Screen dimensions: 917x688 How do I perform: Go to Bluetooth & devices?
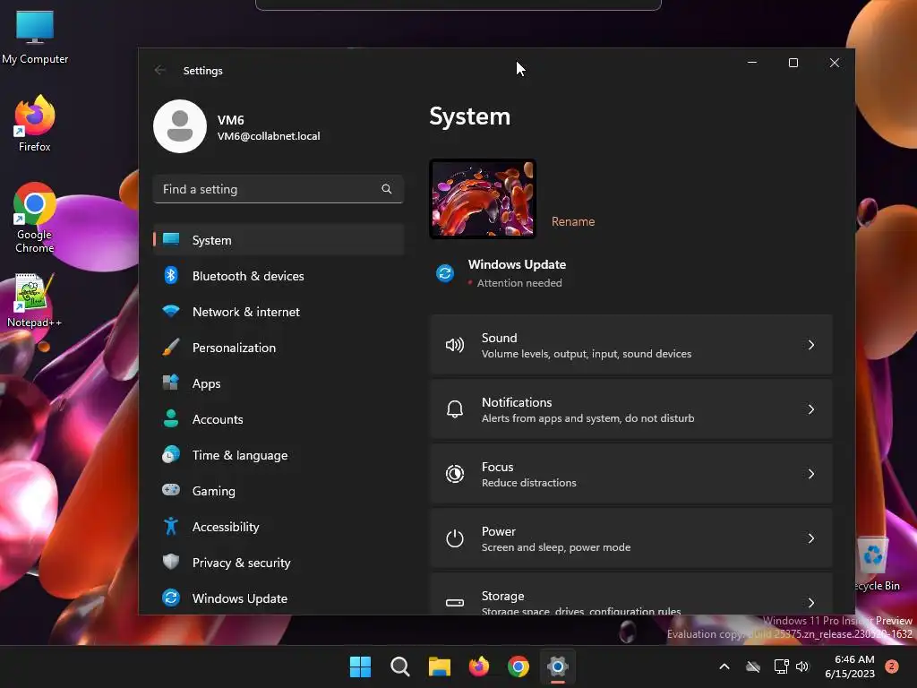279,276
